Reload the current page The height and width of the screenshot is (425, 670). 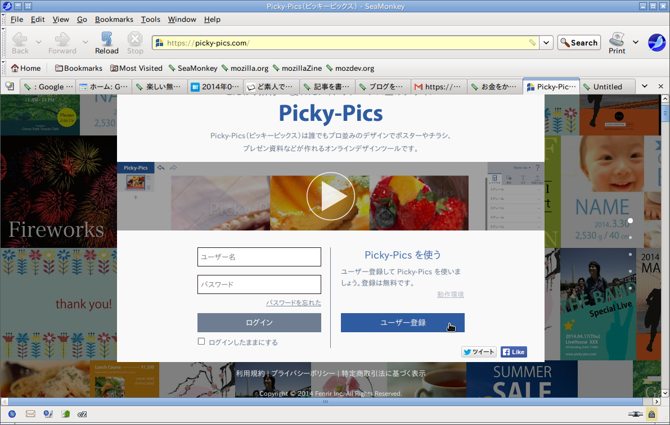[x=107, y=43]
